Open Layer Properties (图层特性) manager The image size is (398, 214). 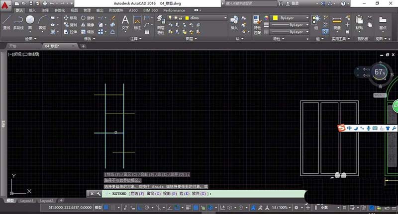tap(161, 22)
